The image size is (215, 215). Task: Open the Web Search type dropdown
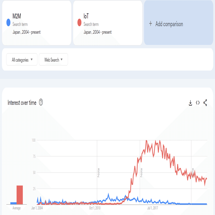pyautogui.click(x=53, y=60)
